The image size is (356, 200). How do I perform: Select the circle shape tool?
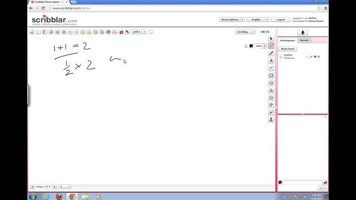tap(271, 83)
